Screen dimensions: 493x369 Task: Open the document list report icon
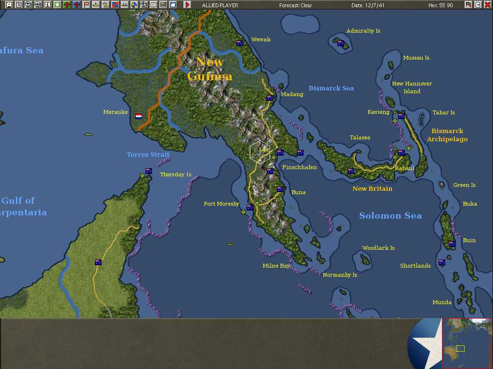pos(19,5)
